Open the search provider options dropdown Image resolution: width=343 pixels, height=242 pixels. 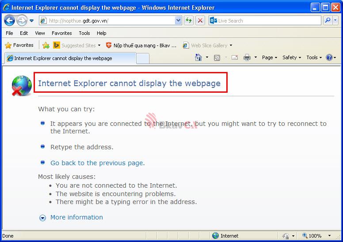click(x=335, y=21)
